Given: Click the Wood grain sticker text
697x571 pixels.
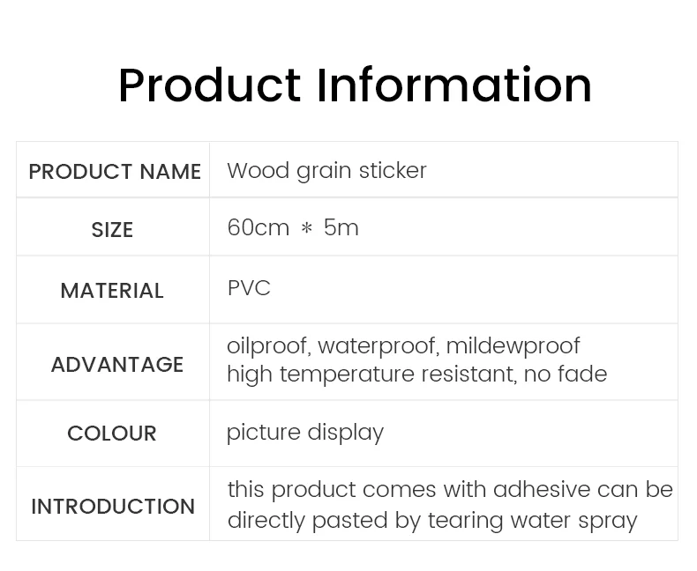Looking at the screenshot, I should tap(326, 171).
